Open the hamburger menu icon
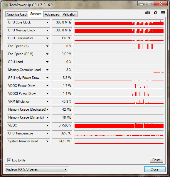Image resolution: width=170 pixels, height=177 pixels. (x=163, y=13)
